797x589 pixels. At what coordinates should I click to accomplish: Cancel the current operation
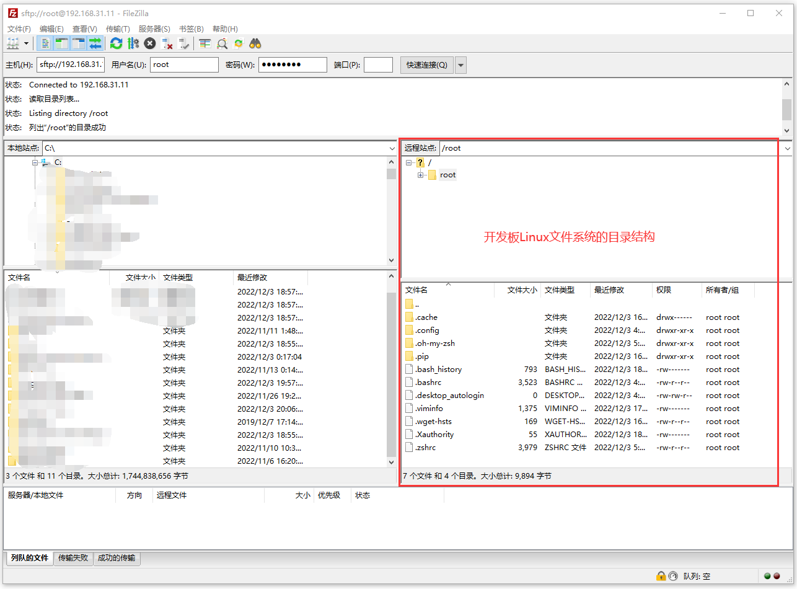point(150,43)
